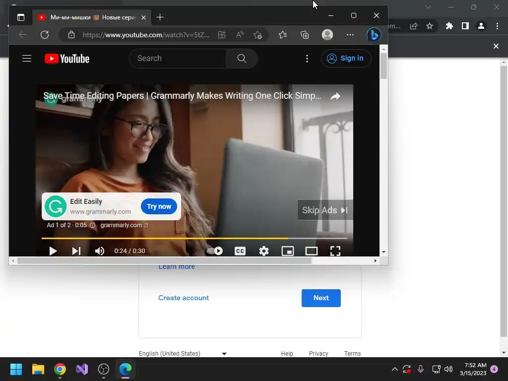Open grammarly.com advertiser link
508x381 pixels.
click(124, 225)
